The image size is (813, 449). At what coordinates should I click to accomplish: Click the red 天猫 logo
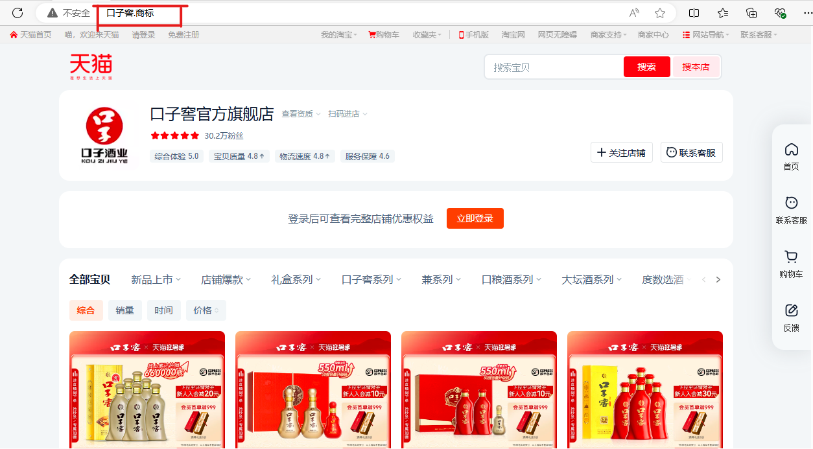point(91,67)
